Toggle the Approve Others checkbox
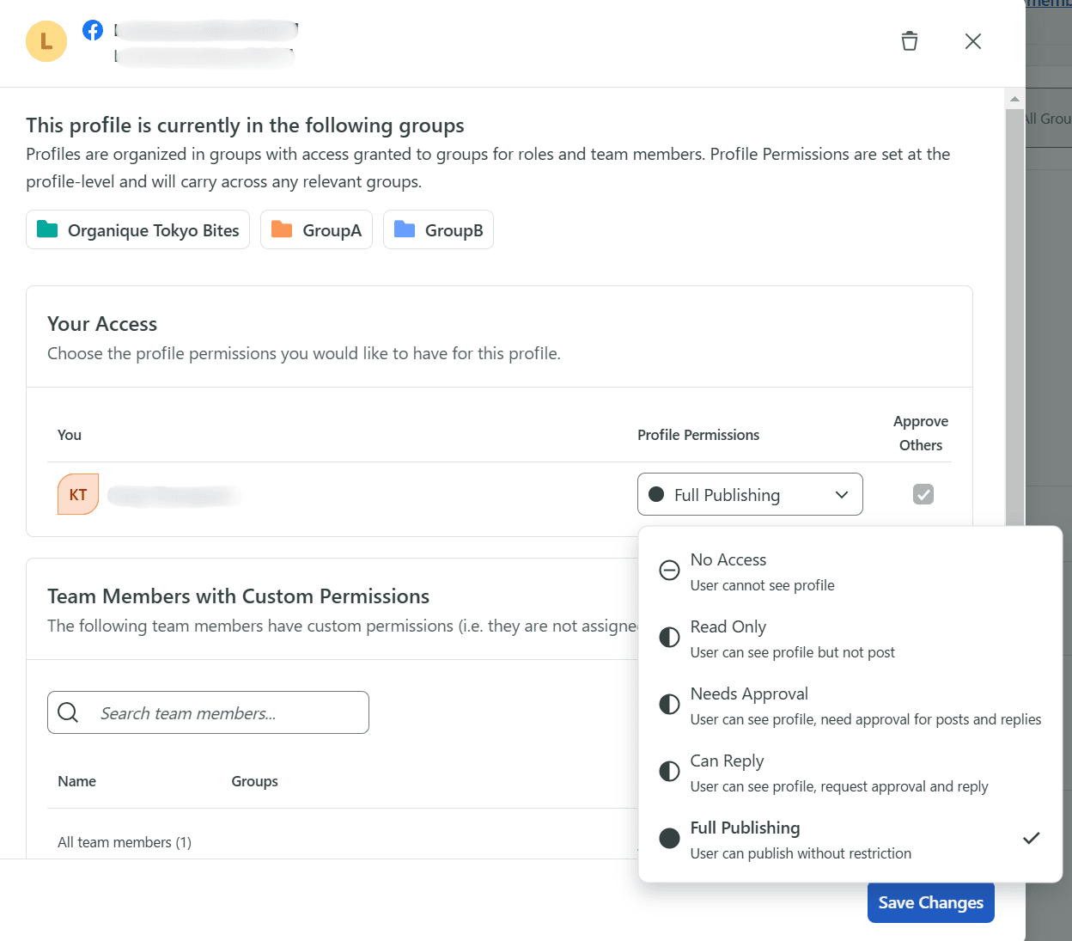The height and width of the screenshot is (941, 1072). (923, 494)
